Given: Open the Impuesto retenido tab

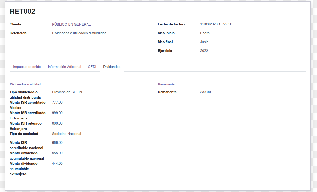Looking at the screenshot, I should pos(27,67).
